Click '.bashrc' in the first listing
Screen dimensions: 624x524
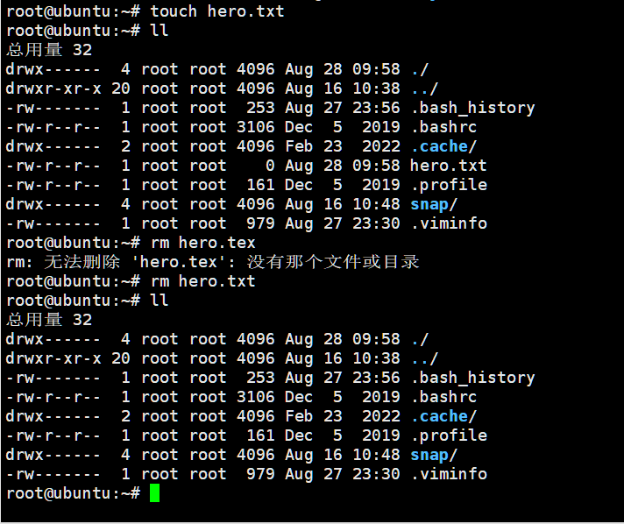pos(443,127)
